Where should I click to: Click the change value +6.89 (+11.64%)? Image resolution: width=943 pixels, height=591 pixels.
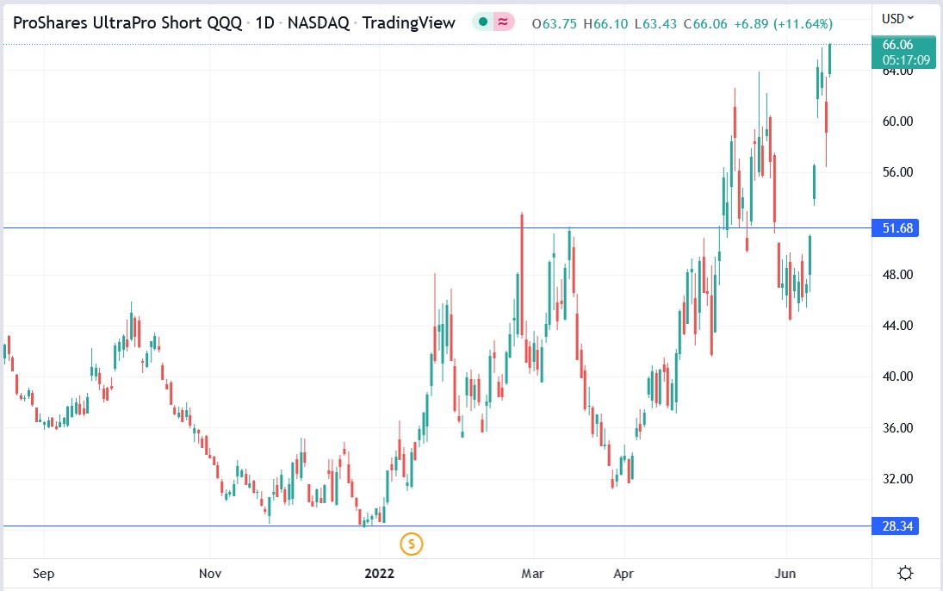coord(784,24)
